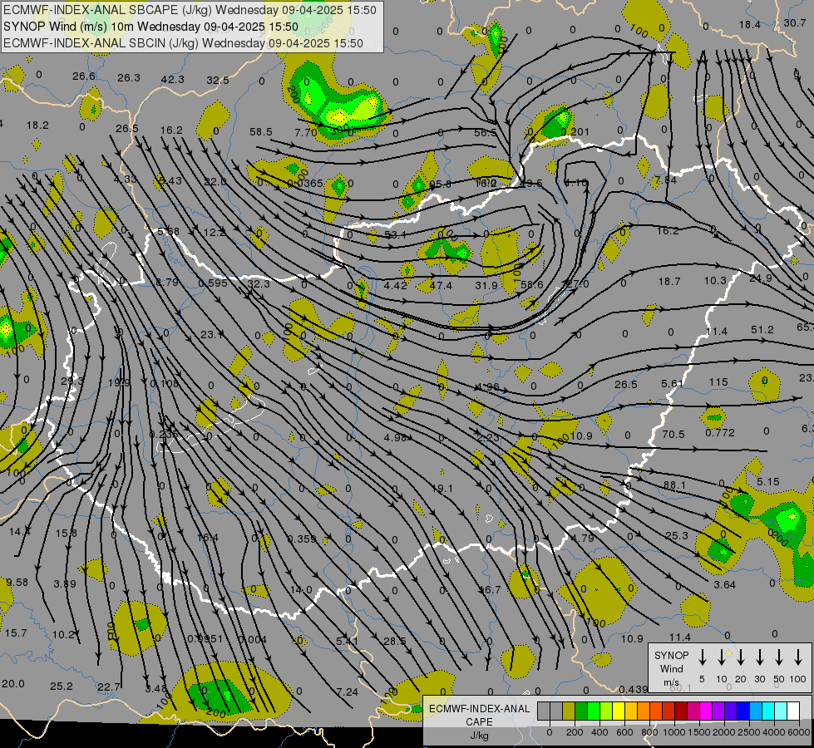Click the map value 58.6
Screen dimensions: 814x748
pos(531,284)
